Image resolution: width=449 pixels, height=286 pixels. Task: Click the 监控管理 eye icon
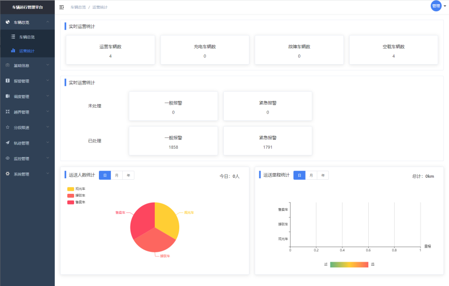(8, 159)
